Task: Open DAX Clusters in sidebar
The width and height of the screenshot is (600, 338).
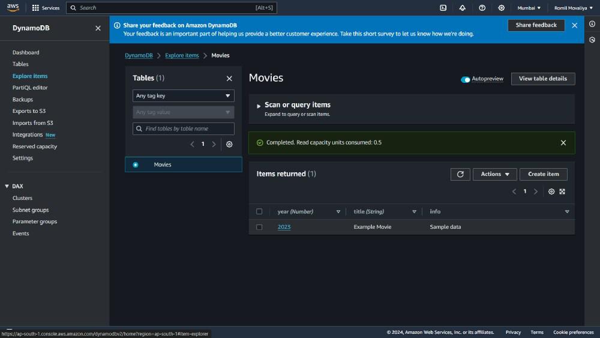Action: [22, 198]
